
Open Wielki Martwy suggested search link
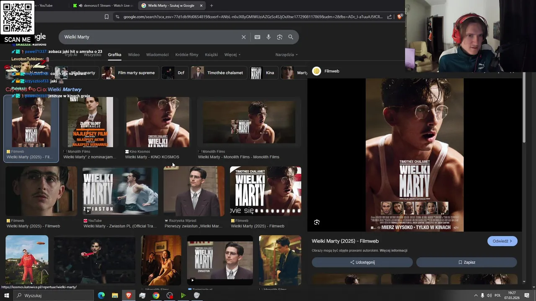pos(64,89)
